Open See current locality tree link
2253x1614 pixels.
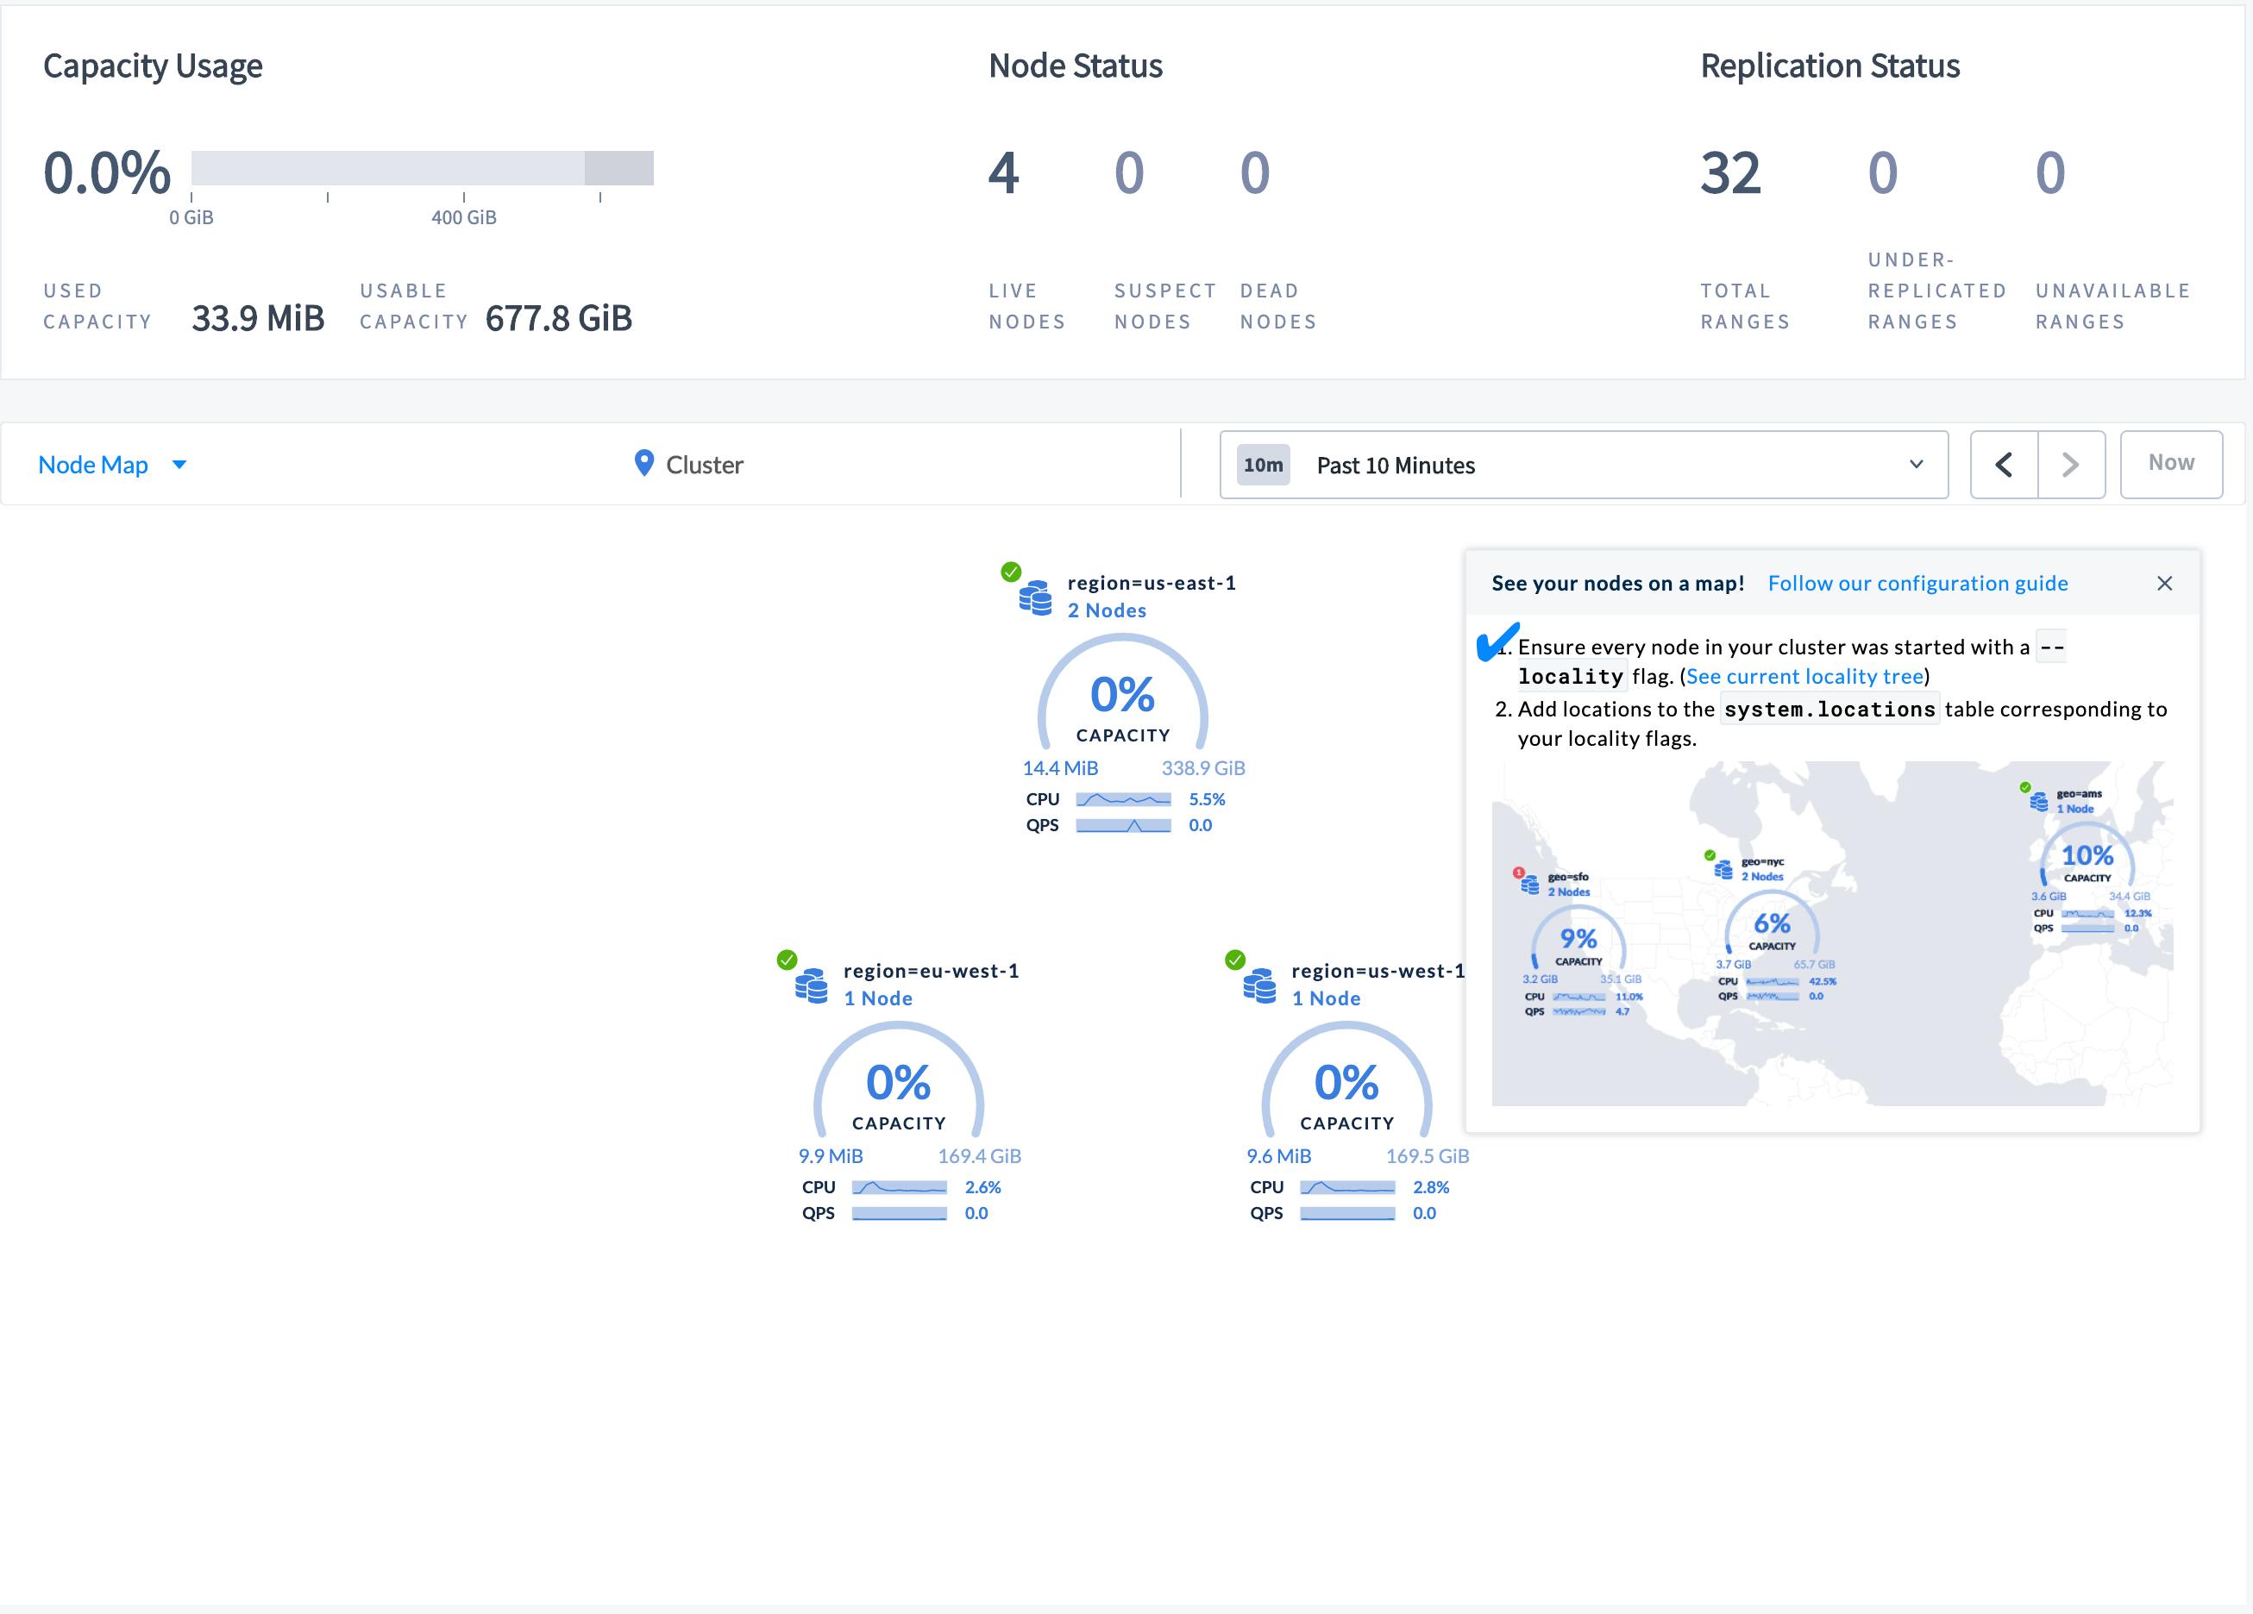[x=1804, y=677]
